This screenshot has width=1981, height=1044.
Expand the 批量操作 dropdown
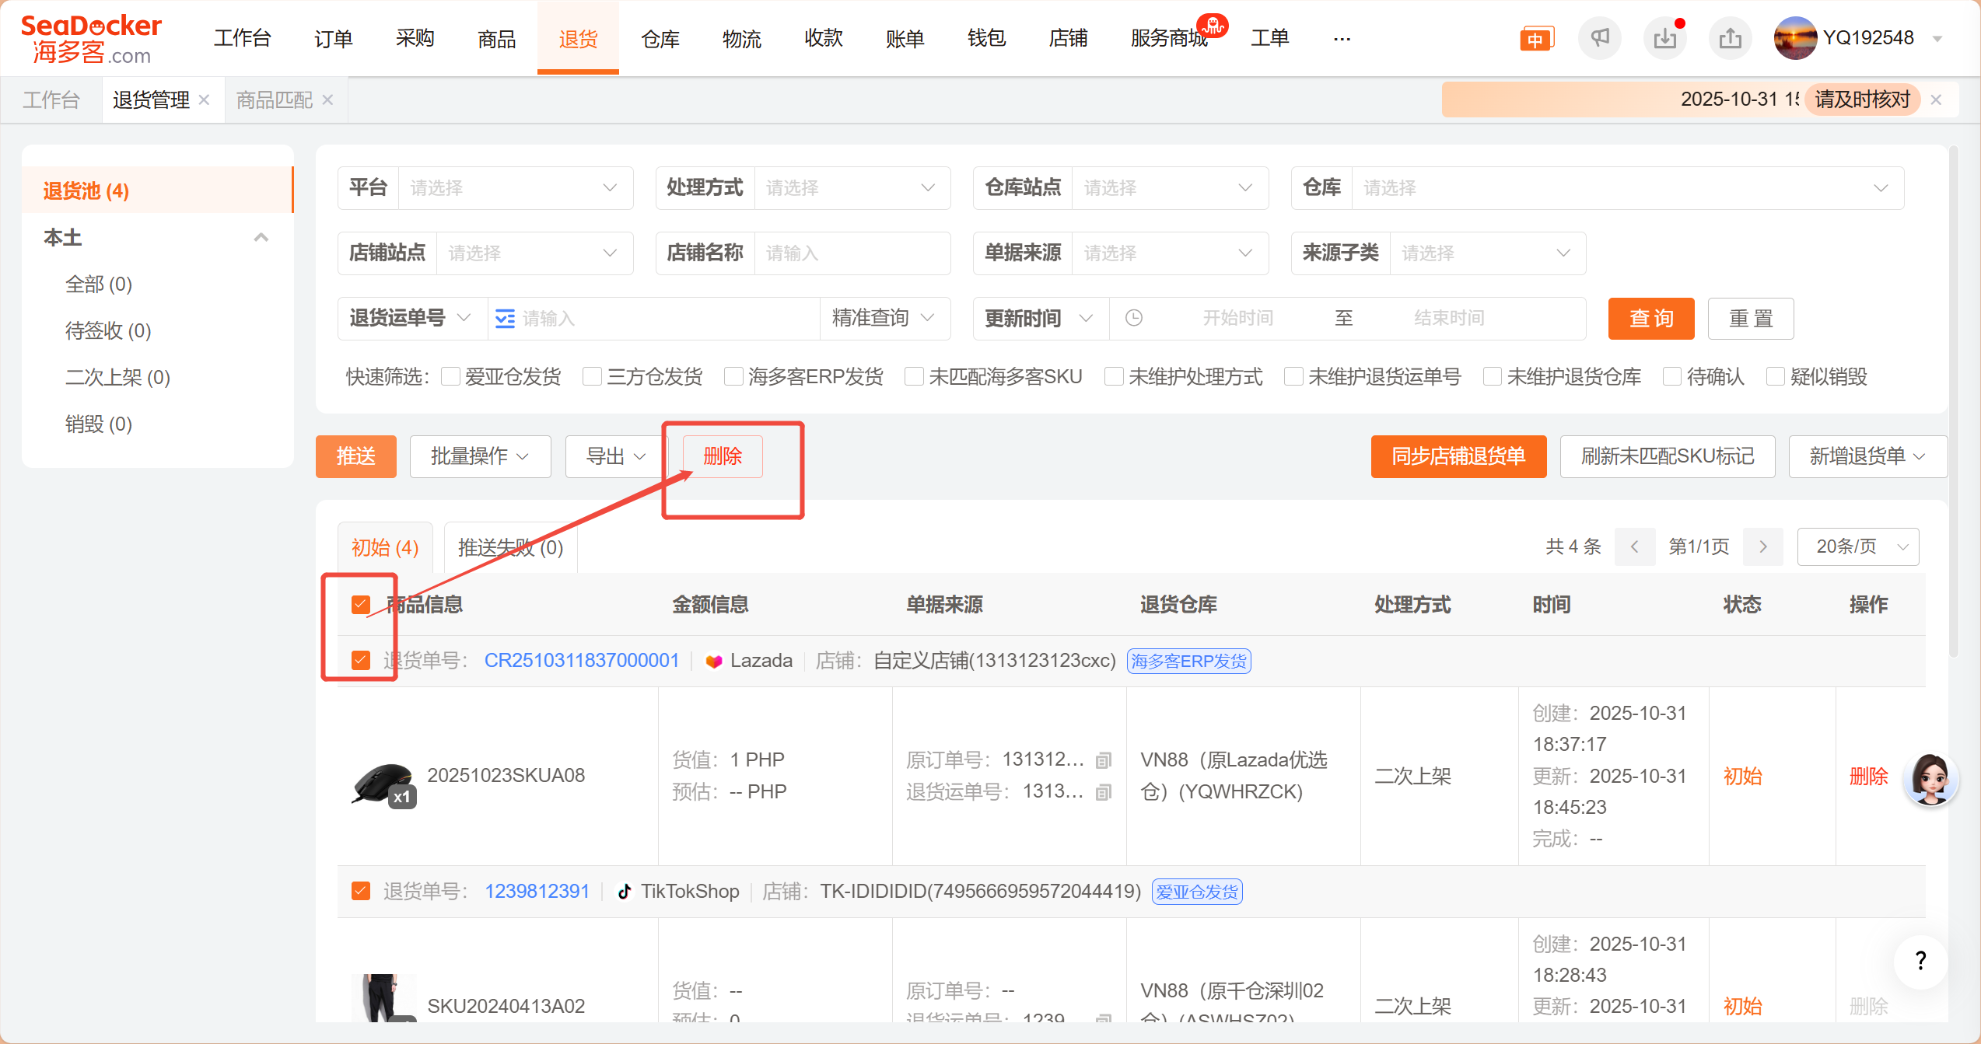[x=480, y=456]
